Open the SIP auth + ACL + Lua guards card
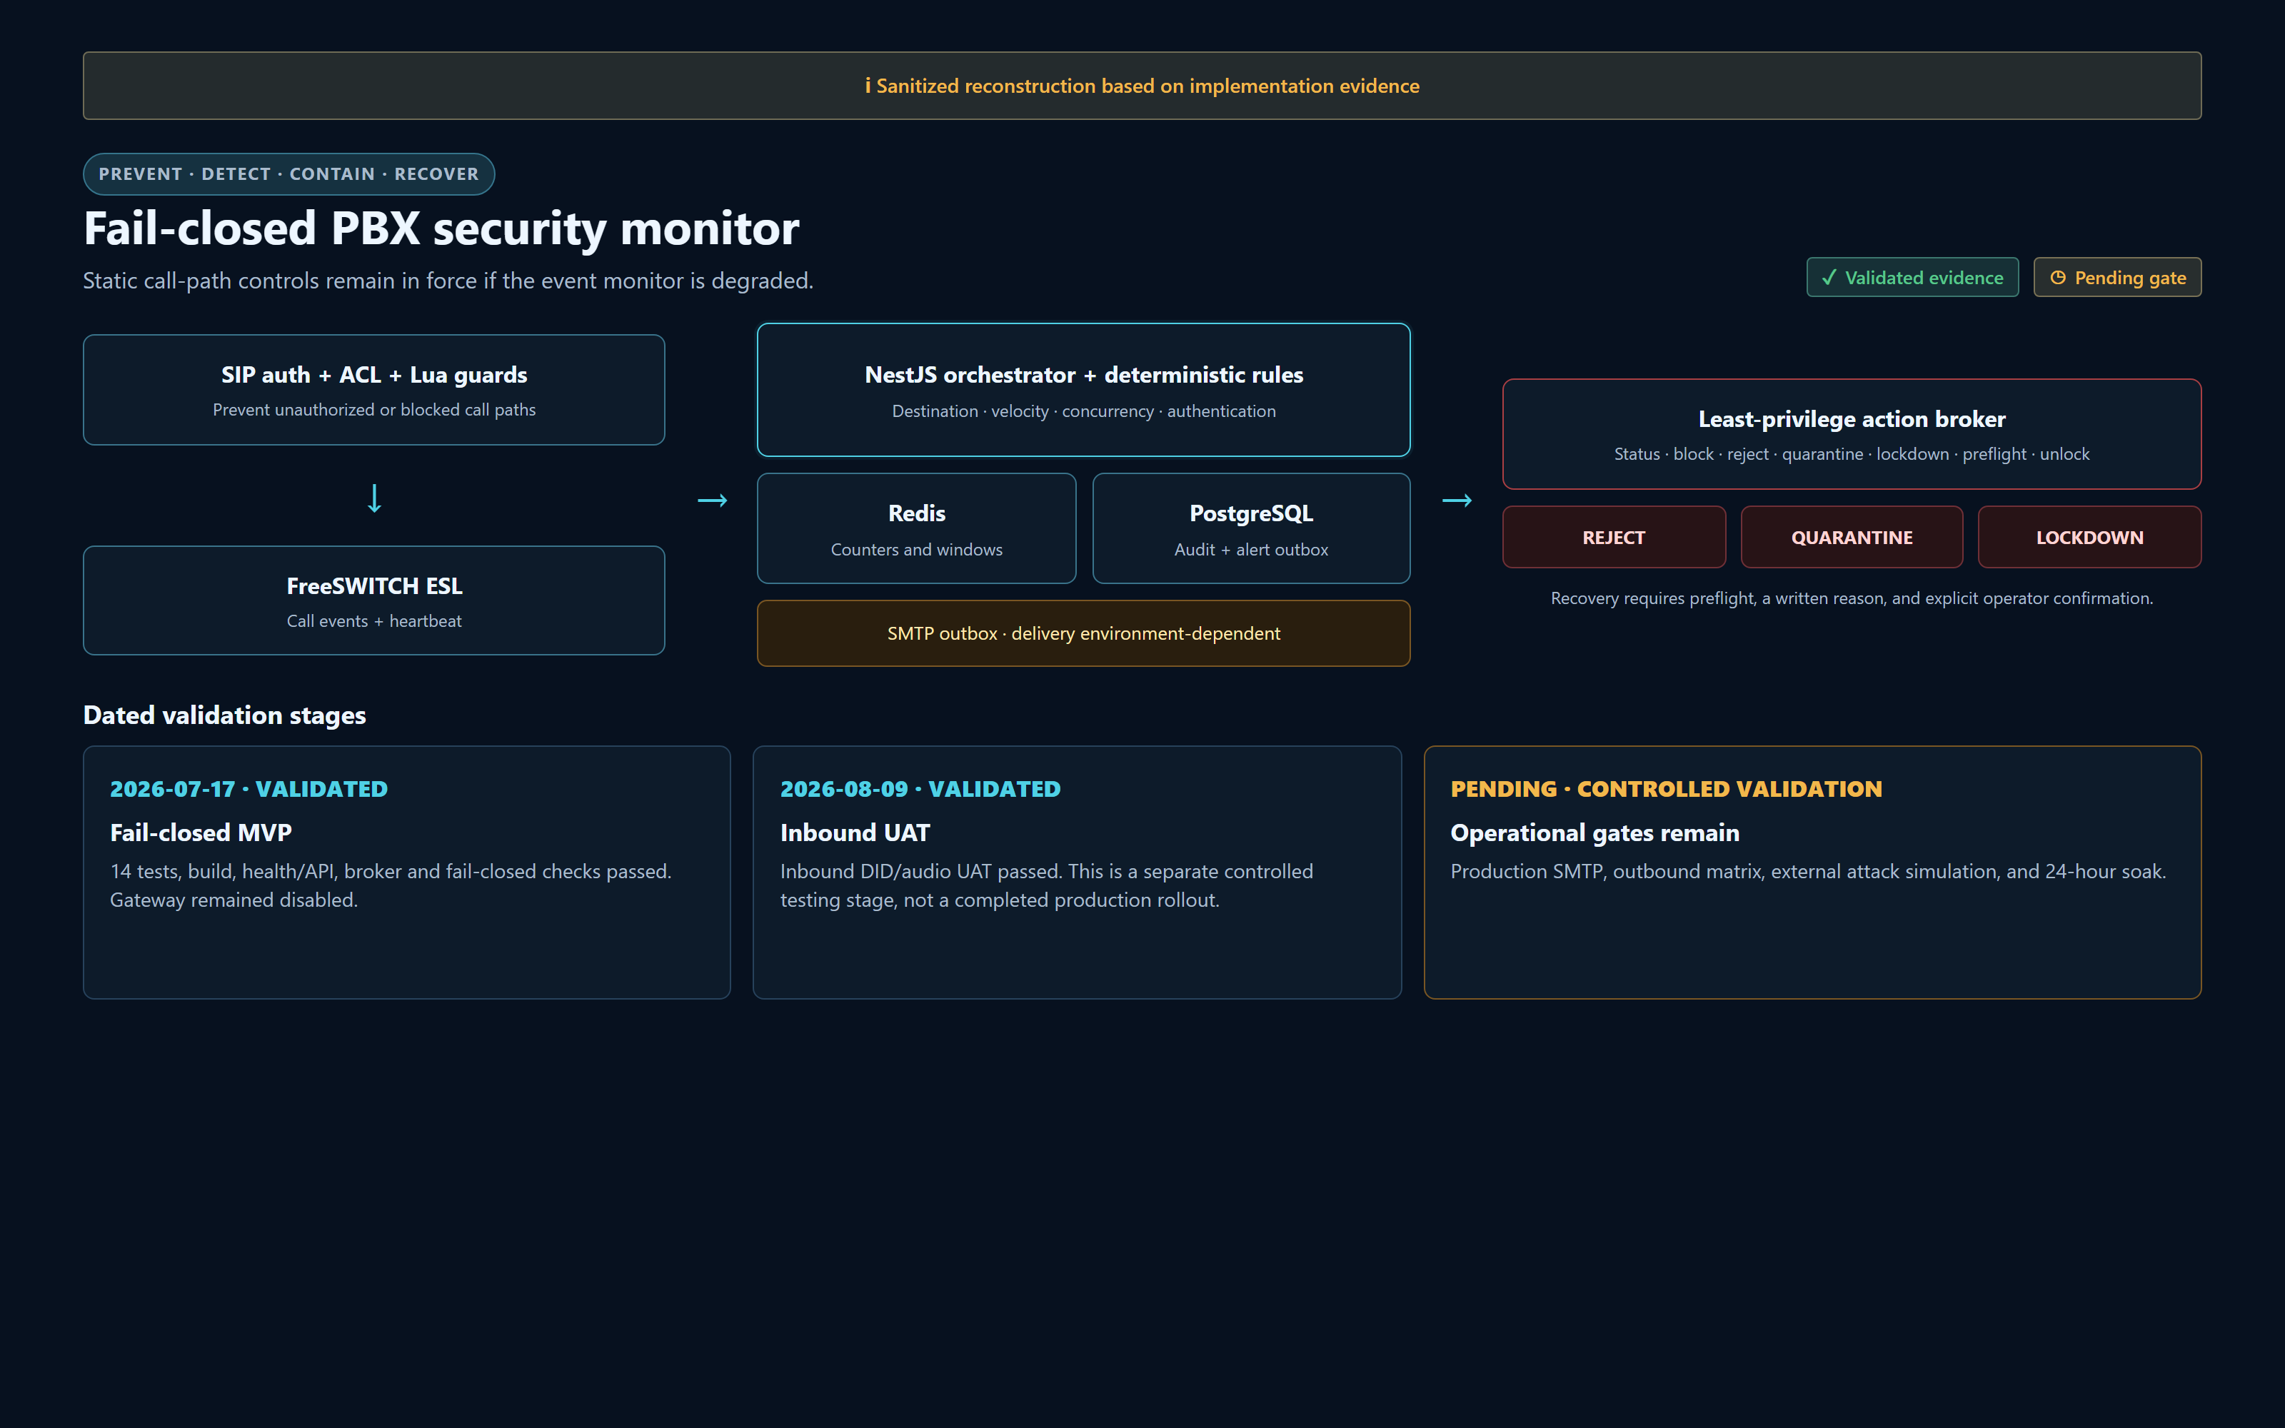The image size is (2285, 1428). tap(374, 390)
